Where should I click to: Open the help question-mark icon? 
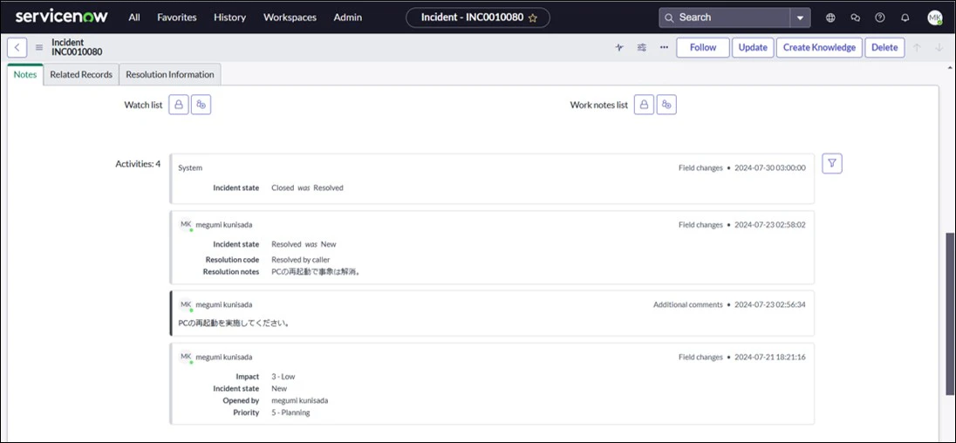coord(880,17)
